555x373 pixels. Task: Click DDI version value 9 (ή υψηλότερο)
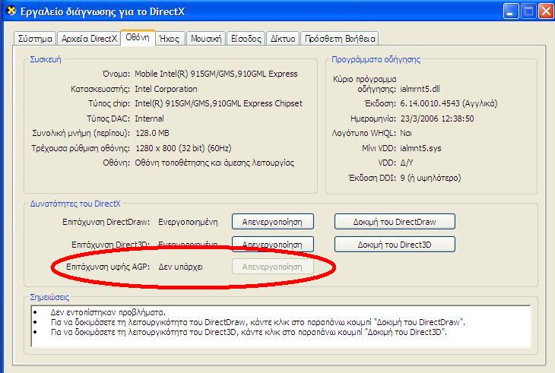pos(431,178)
